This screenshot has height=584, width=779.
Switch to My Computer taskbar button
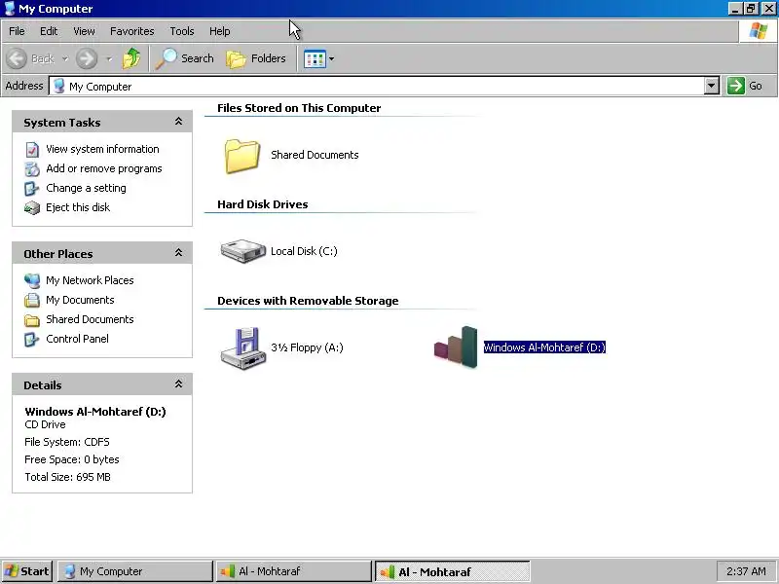(134, 571)
